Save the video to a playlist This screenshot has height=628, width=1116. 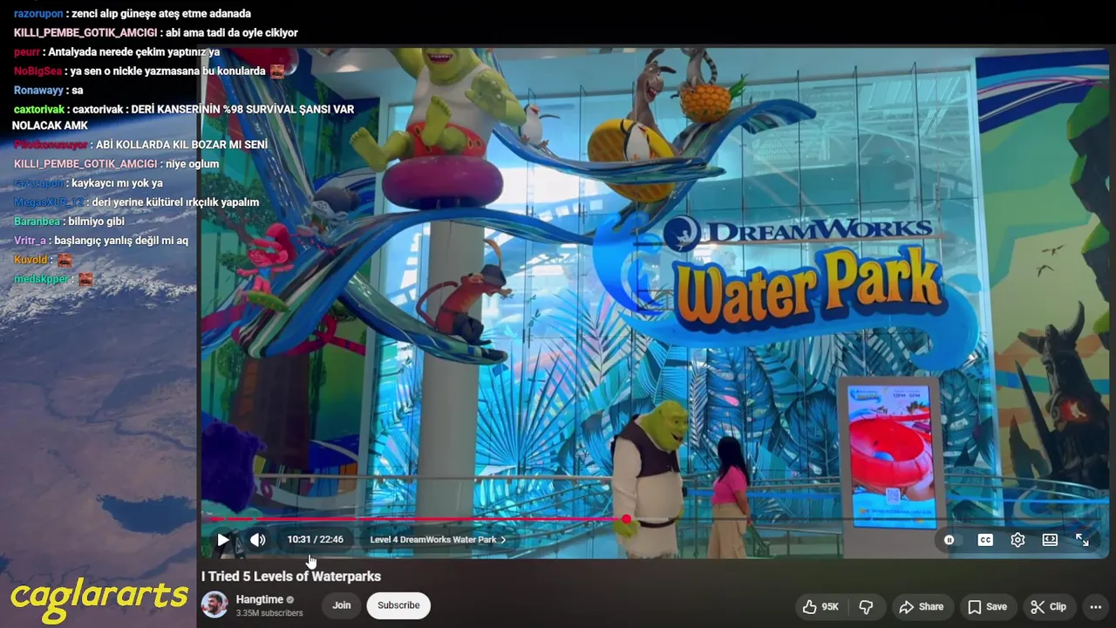click(987, 606)
